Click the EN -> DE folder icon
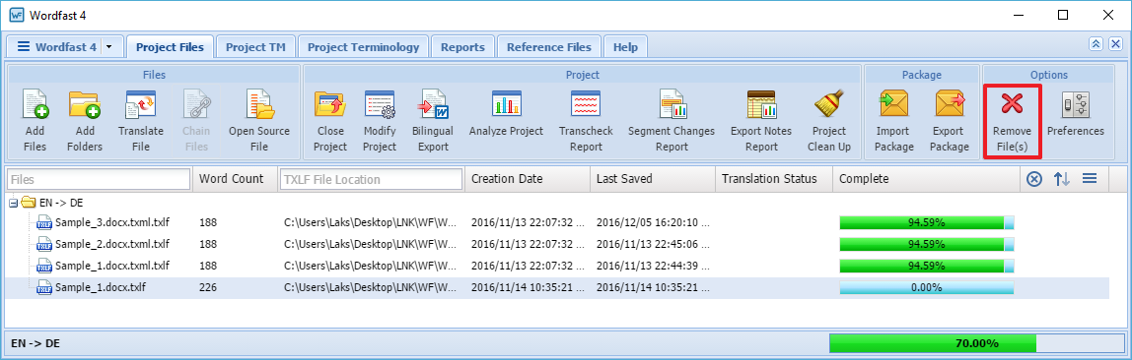This screenshot has width=1132, height=360. point(29,203)
